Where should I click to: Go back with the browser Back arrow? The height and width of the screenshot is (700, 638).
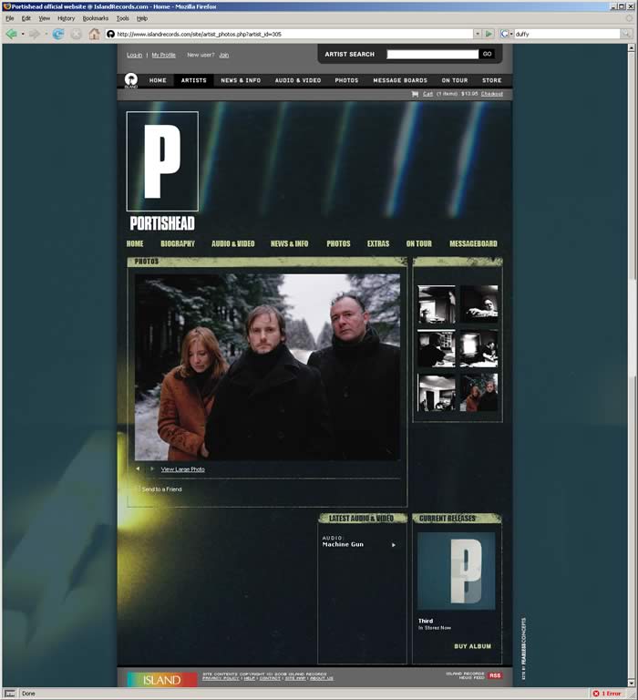click(11, 34)
